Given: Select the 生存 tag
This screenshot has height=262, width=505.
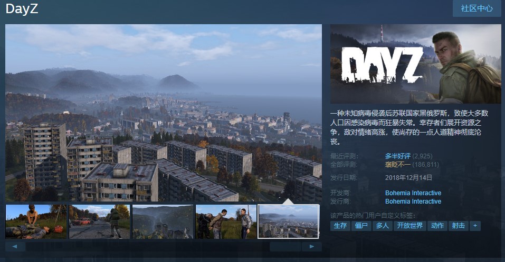Looking at the screenshot, I should pos(340,226).
